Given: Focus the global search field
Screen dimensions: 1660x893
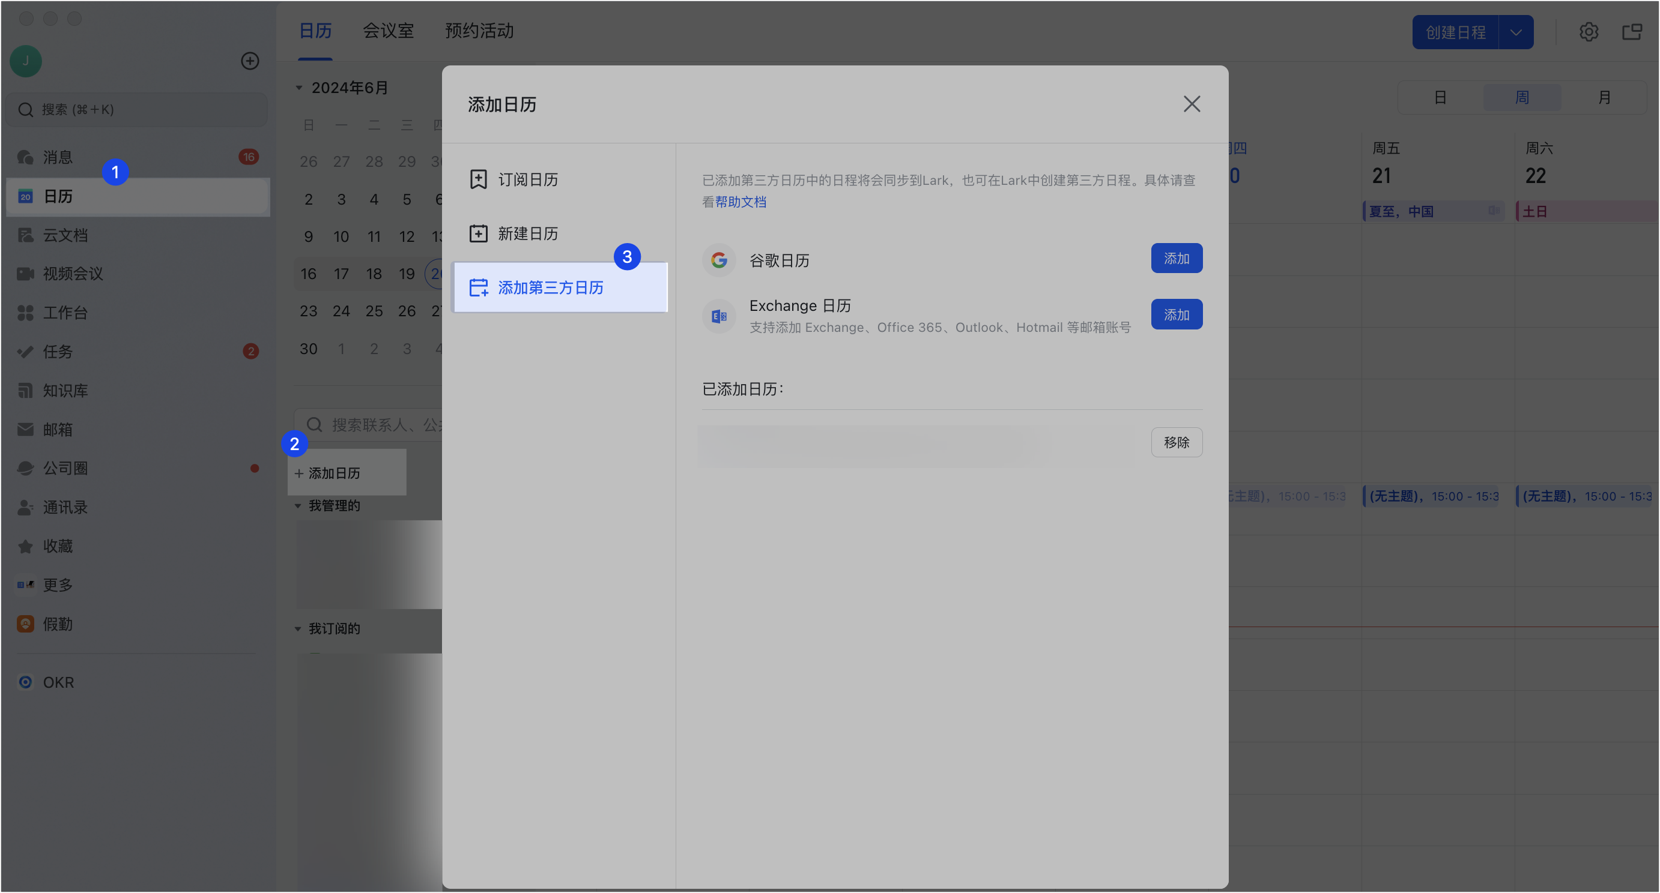Looking at the screenshot, I should pos(136,109).
